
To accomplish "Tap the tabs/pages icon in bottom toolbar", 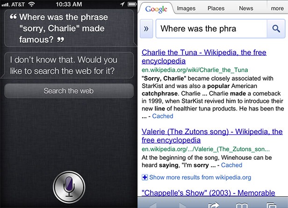I will tap(271, 205).
